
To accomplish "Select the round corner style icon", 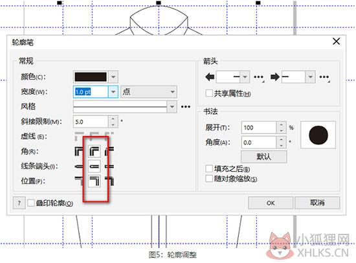I will click(x=95, y=152).
